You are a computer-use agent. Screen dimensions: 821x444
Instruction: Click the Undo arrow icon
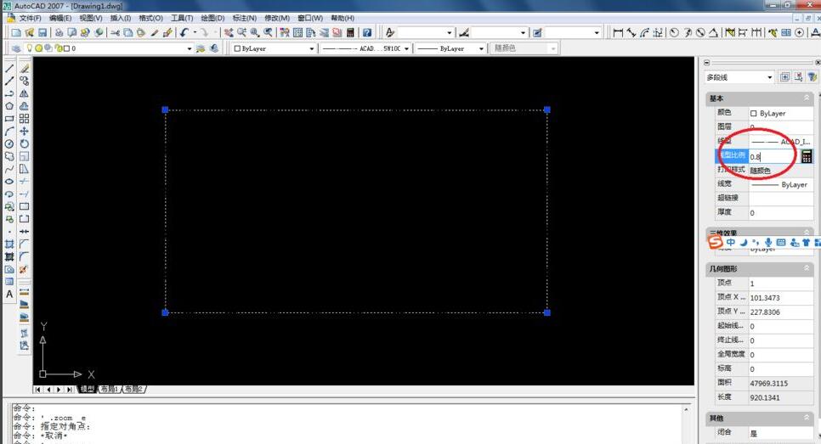coord(184,32)
